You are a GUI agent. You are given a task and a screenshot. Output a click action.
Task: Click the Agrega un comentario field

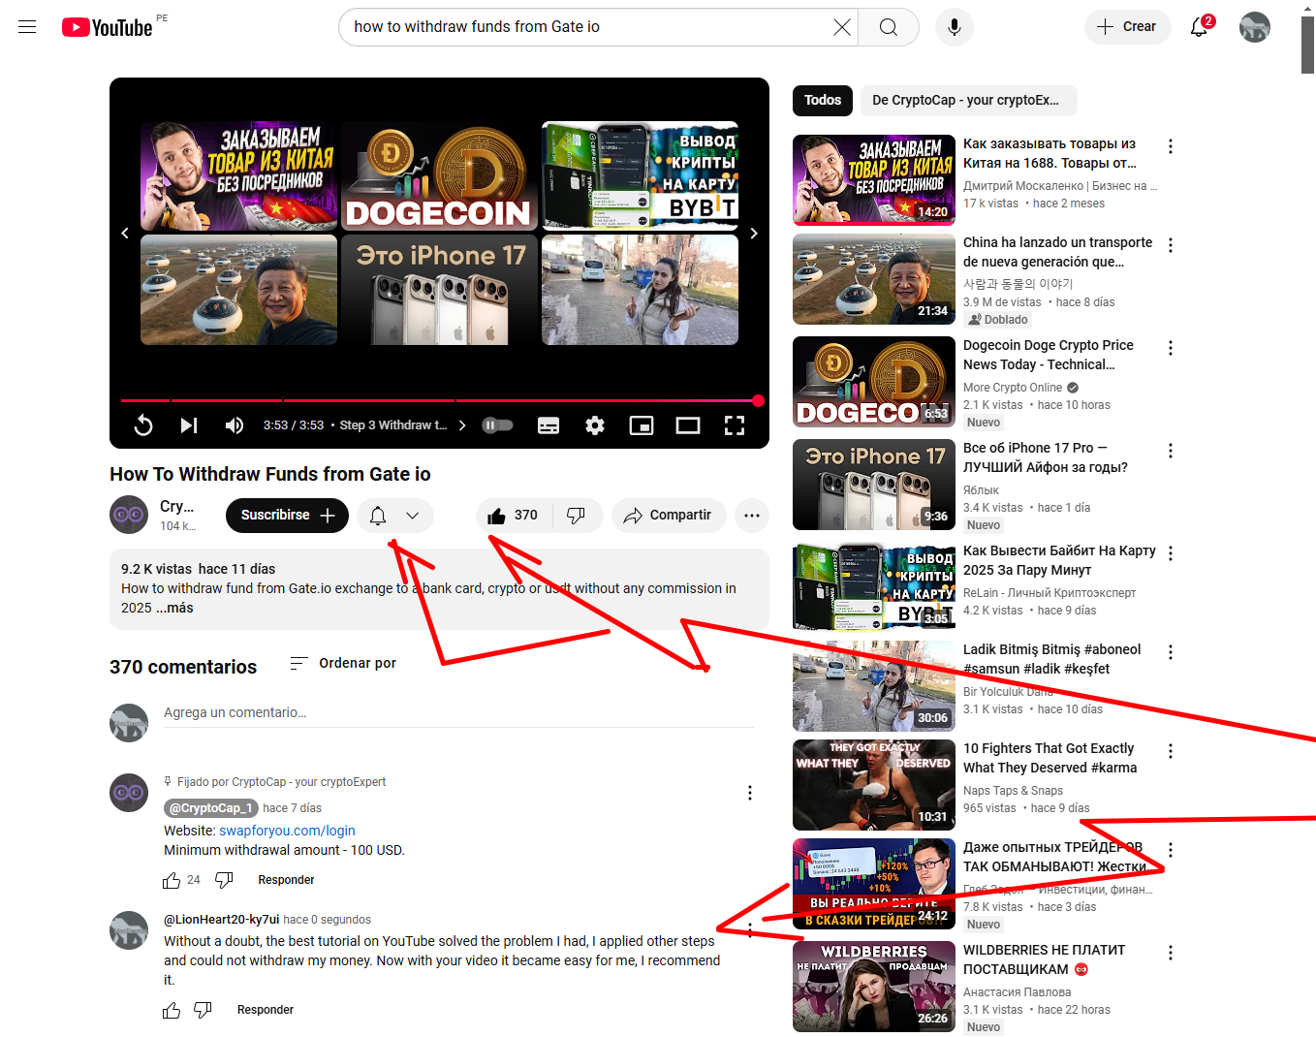pyautogui.click(x=458, y=712)
